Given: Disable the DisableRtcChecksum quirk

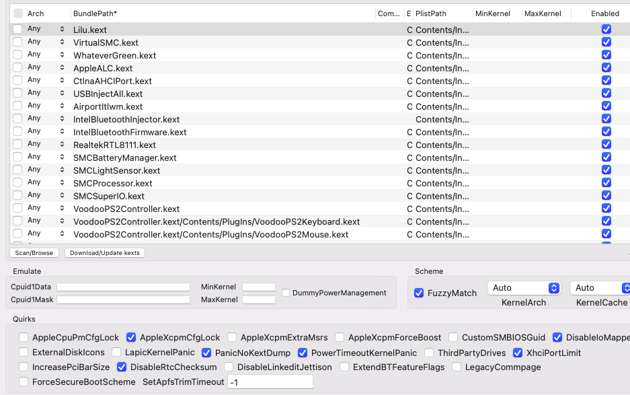Looking at the screenshot, I should coord(122,367).
